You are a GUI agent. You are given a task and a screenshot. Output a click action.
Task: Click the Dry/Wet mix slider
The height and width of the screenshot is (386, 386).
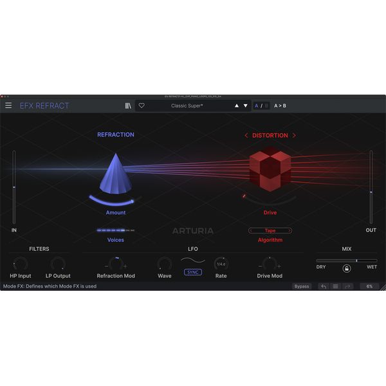click(347, 261)
